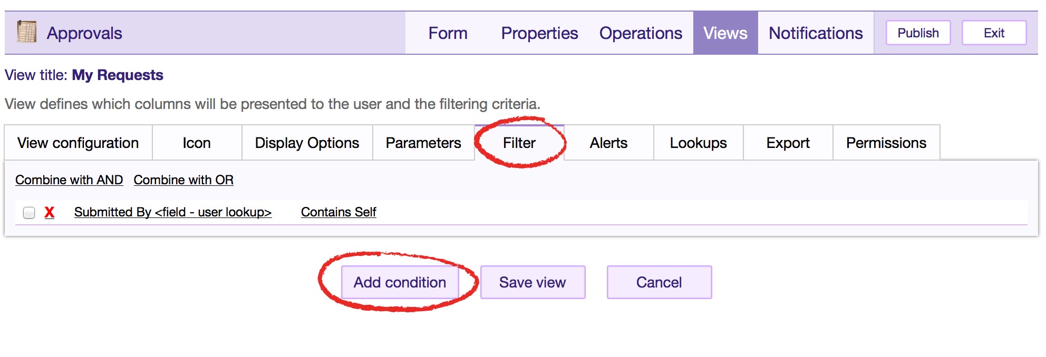Check the Submitted By condition checkbox
Viewport: 1046px width, 357px height.
click(x=29, y=212)
